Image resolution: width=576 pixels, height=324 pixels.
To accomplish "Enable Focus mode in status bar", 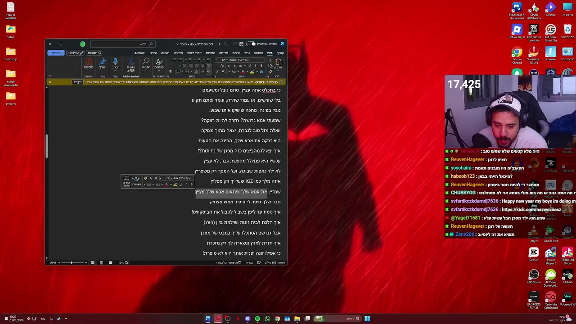I will click(x=123, y=262).
